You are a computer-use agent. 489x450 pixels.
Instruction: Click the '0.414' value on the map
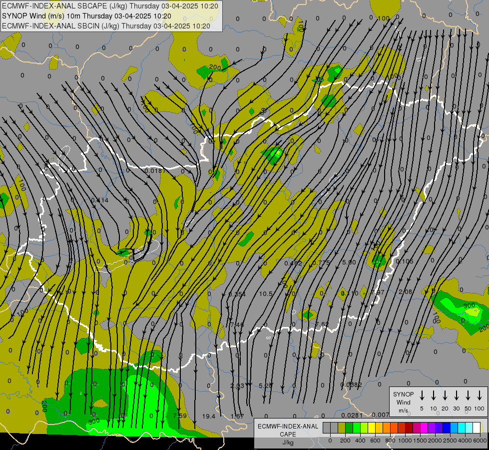pos(100,200)
